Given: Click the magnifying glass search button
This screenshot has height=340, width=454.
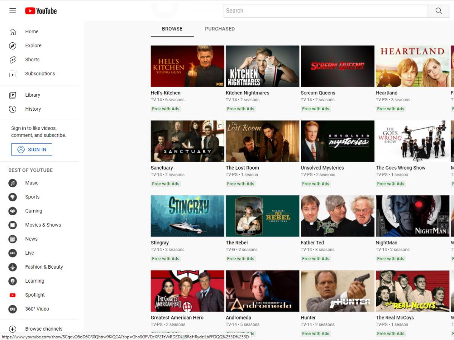Looking at the screenshot, I should tap(438, 11).
